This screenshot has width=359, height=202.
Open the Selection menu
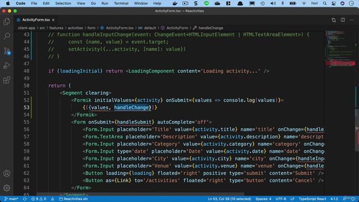63,3
